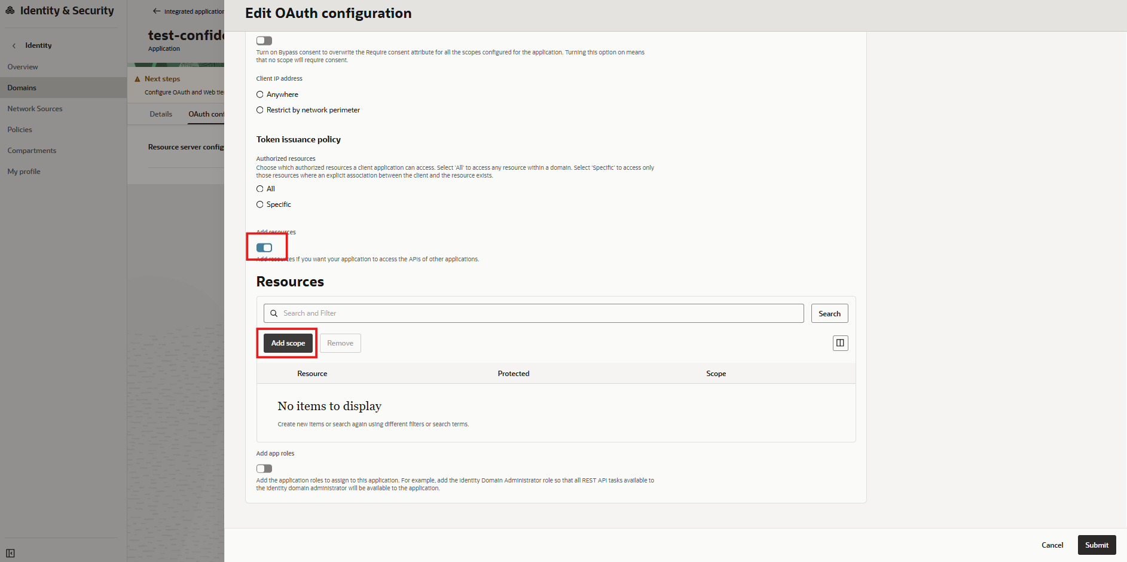Submit the OAuth configuration
The width and height of the screenshot is (1127, 562).
pos(1097,545)
